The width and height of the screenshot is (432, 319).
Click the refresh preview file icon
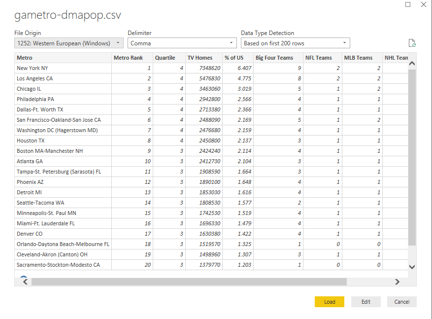pyautogui.click(x=412, y=43)
